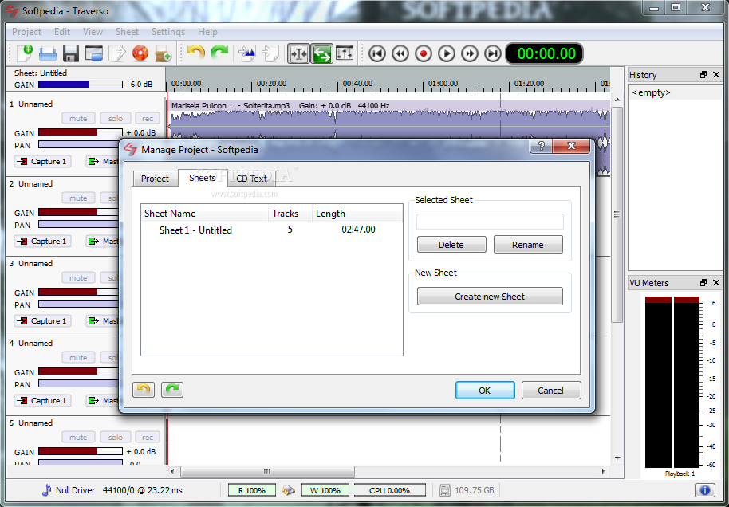Screen dimensions: 729x507
Task: Click the Selected Sheet name field
Action: click(490, 222)
